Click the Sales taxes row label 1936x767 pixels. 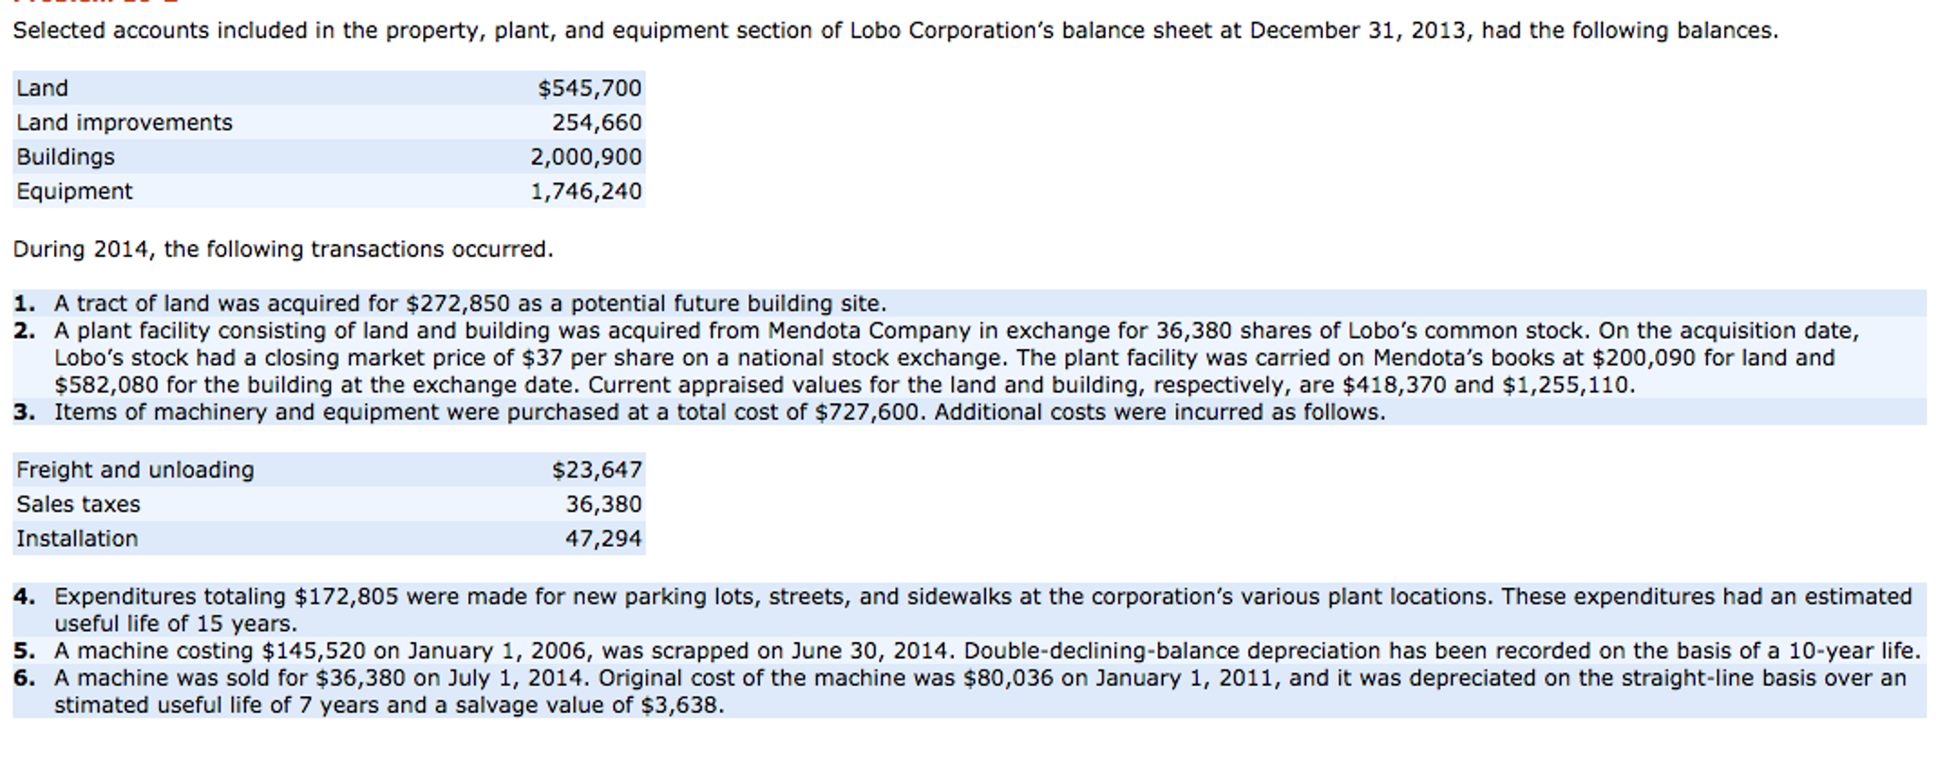pos(79,504)
